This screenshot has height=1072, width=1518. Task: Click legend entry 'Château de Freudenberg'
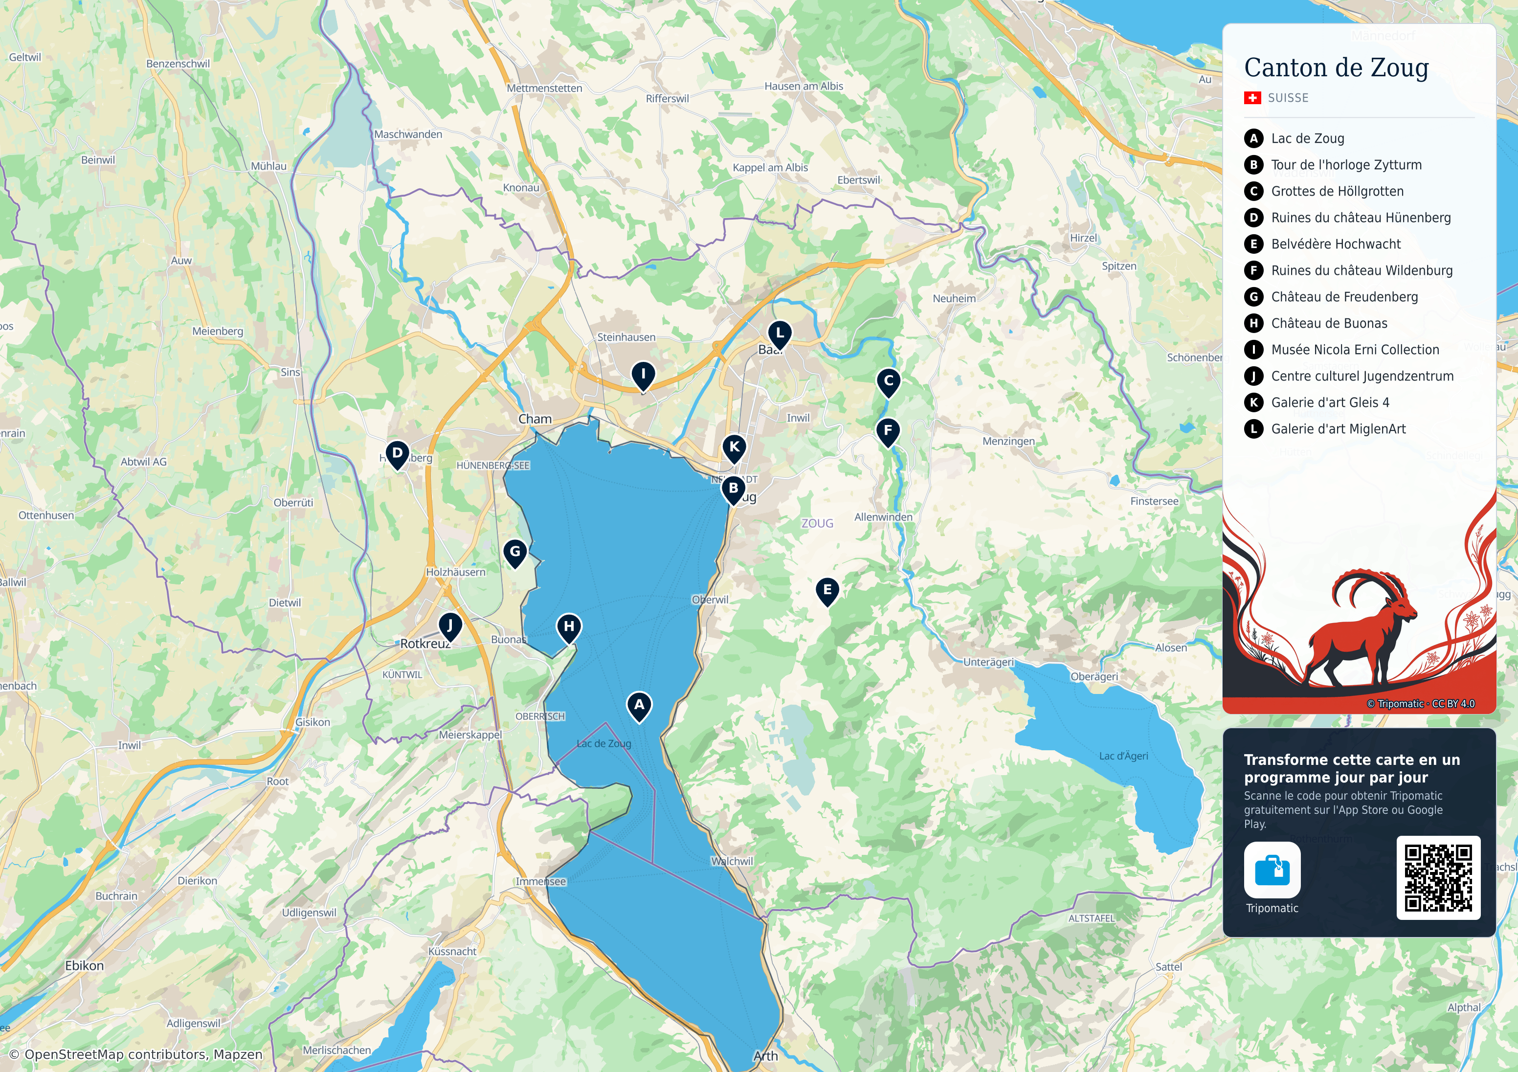tap(1345, 297)
